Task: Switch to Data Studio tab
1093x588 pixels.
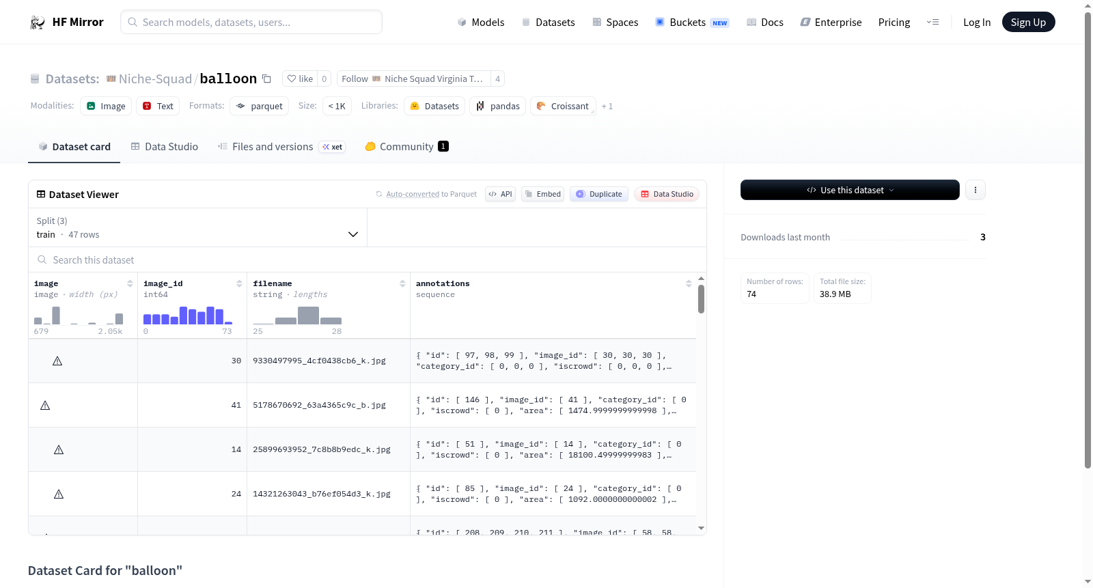Action: [165, 146]
